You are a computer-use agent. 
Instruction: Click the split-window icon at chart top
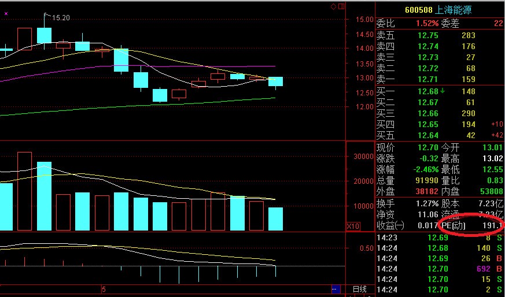pos(341,6)
